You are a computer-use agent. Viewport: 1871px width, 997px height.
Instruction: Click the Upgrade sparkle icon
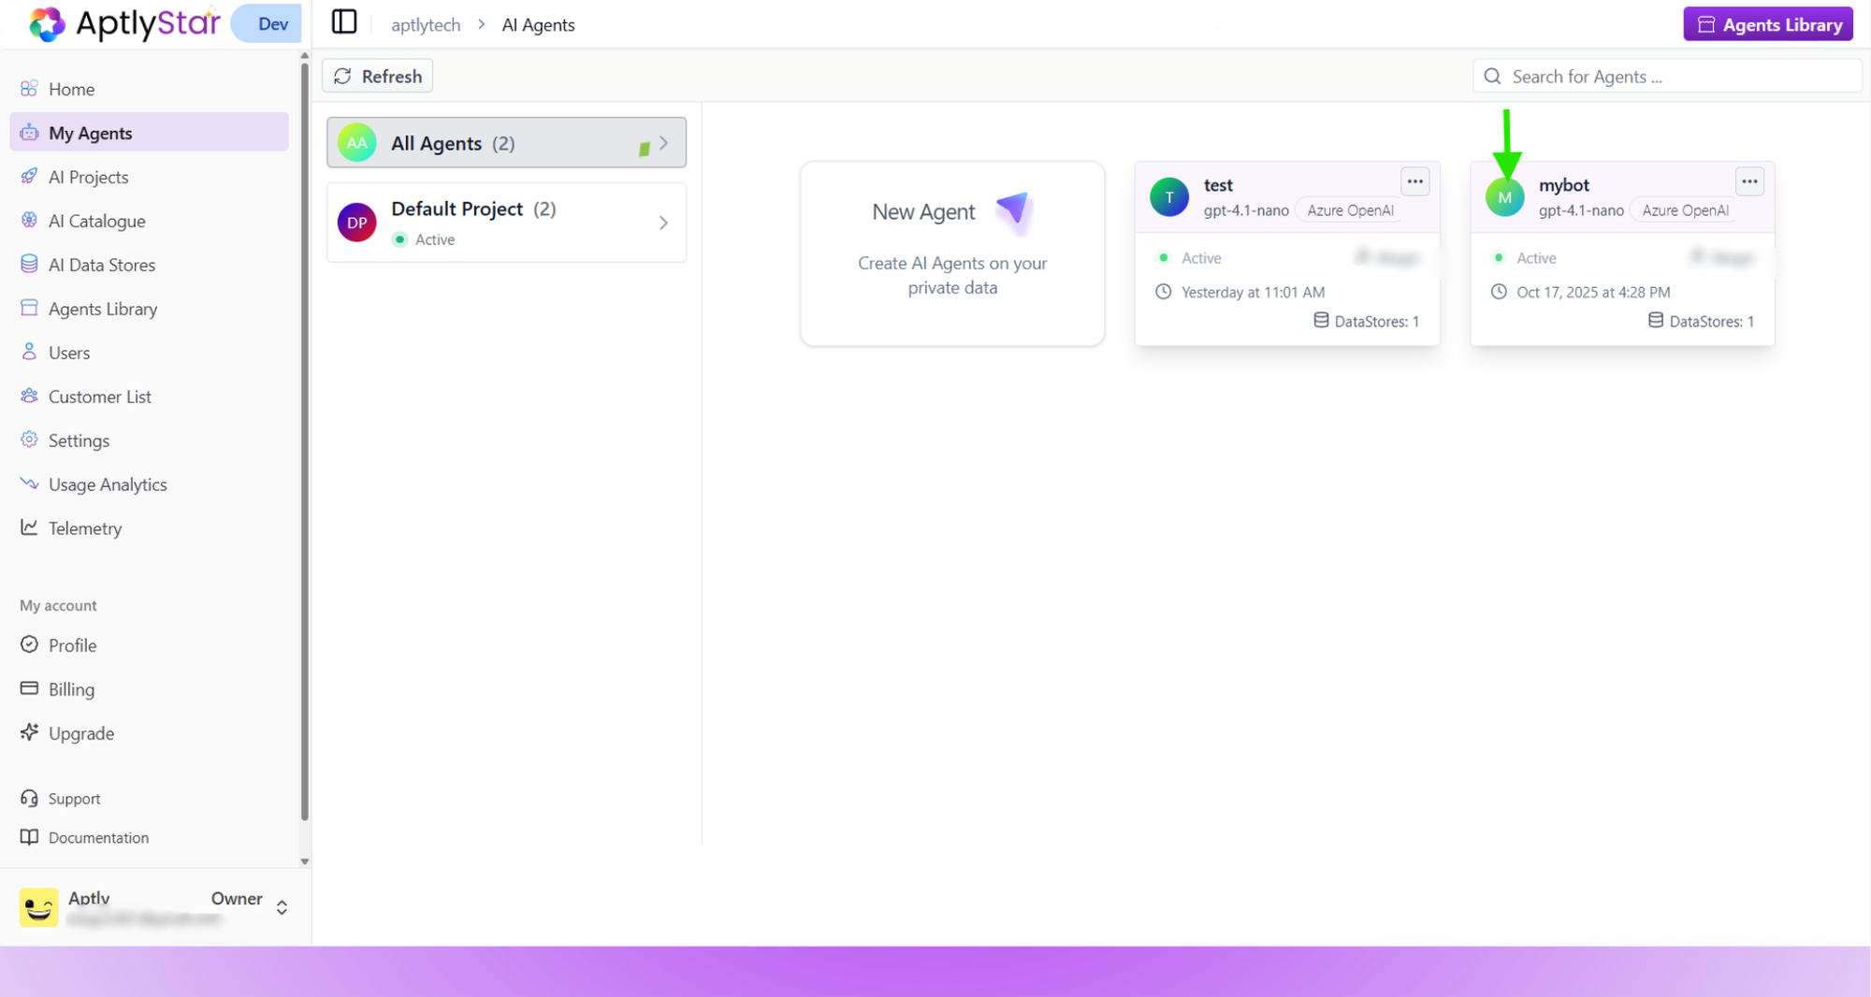[x=29, y=732]
